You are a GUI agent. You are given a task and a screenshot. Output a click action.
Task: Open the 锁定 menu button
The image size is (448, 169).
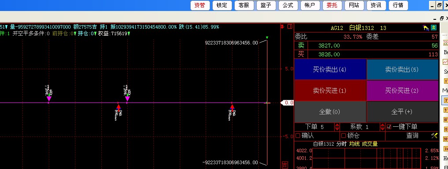point(222,5)
